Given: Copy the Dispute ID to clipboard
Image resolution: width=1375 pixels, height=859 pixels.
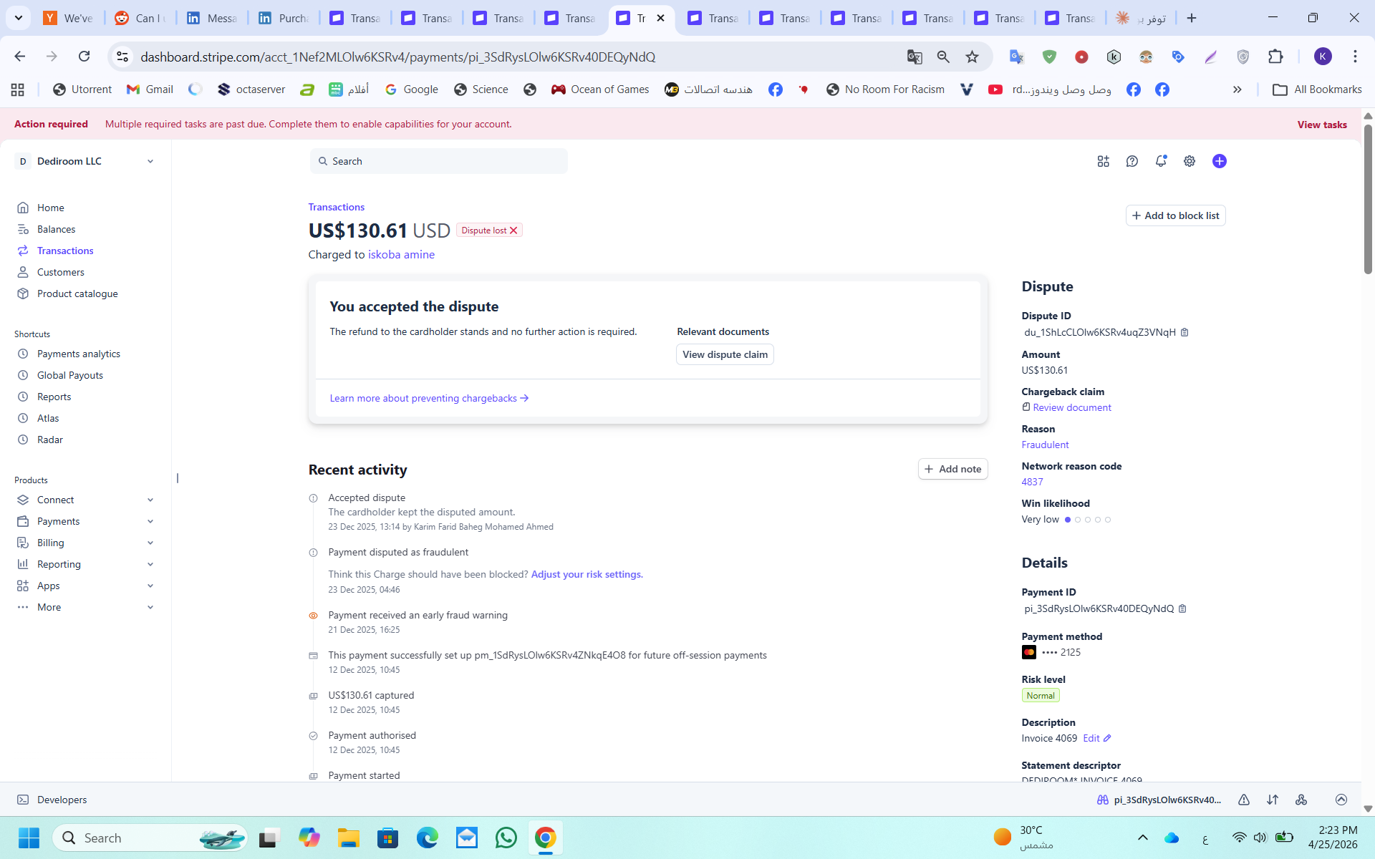Looking at the screenshot, I should click(x=1185, y=332).
